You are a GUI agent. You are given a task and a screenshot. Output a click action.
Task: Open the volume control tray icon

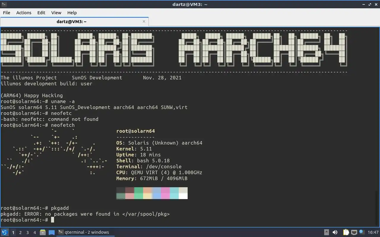pos(335,232)
